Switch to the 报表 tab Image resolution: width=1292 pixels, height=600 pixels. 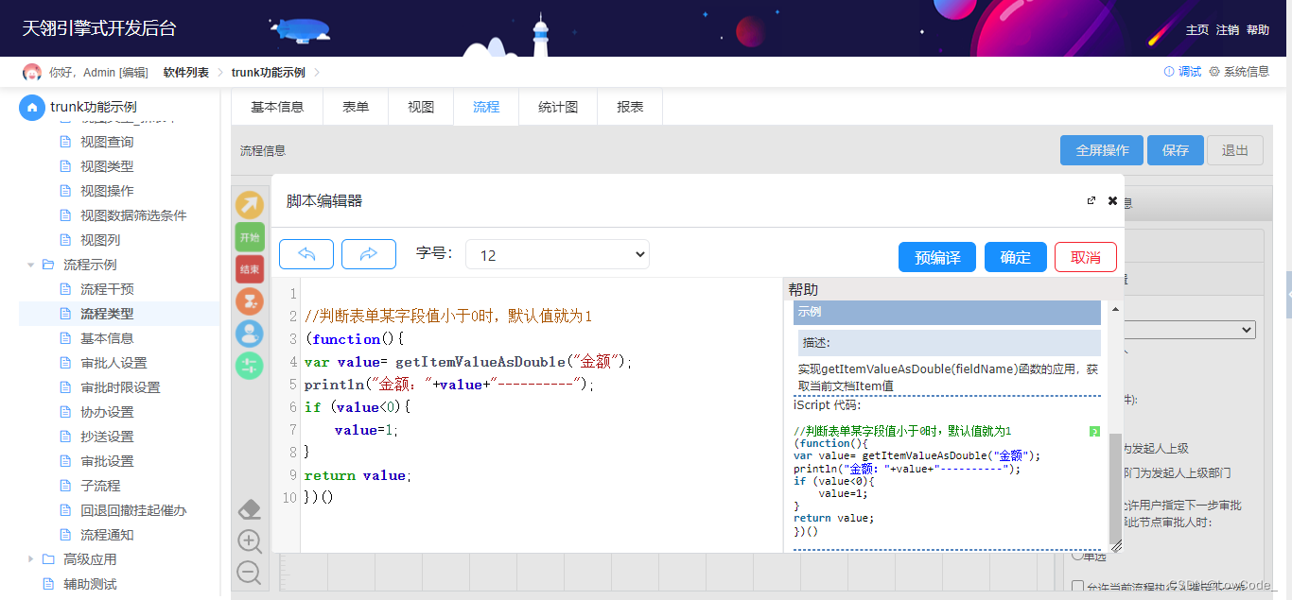(x=630, y=107)
